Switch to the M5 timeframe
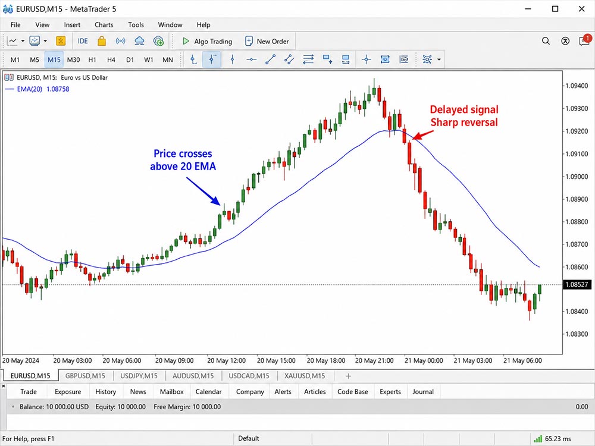 (x=35, y=59)
